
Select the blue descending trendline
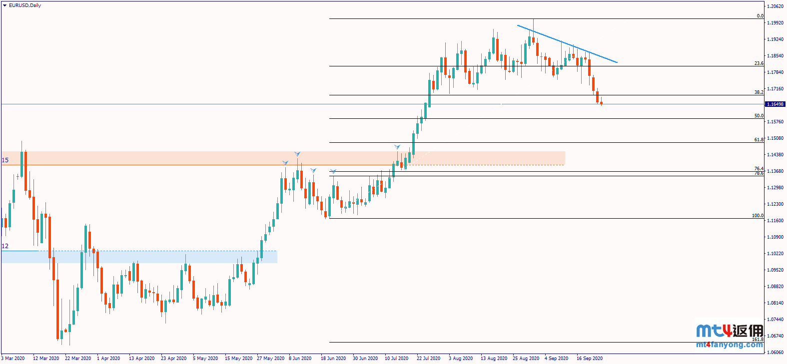[567, 44]
